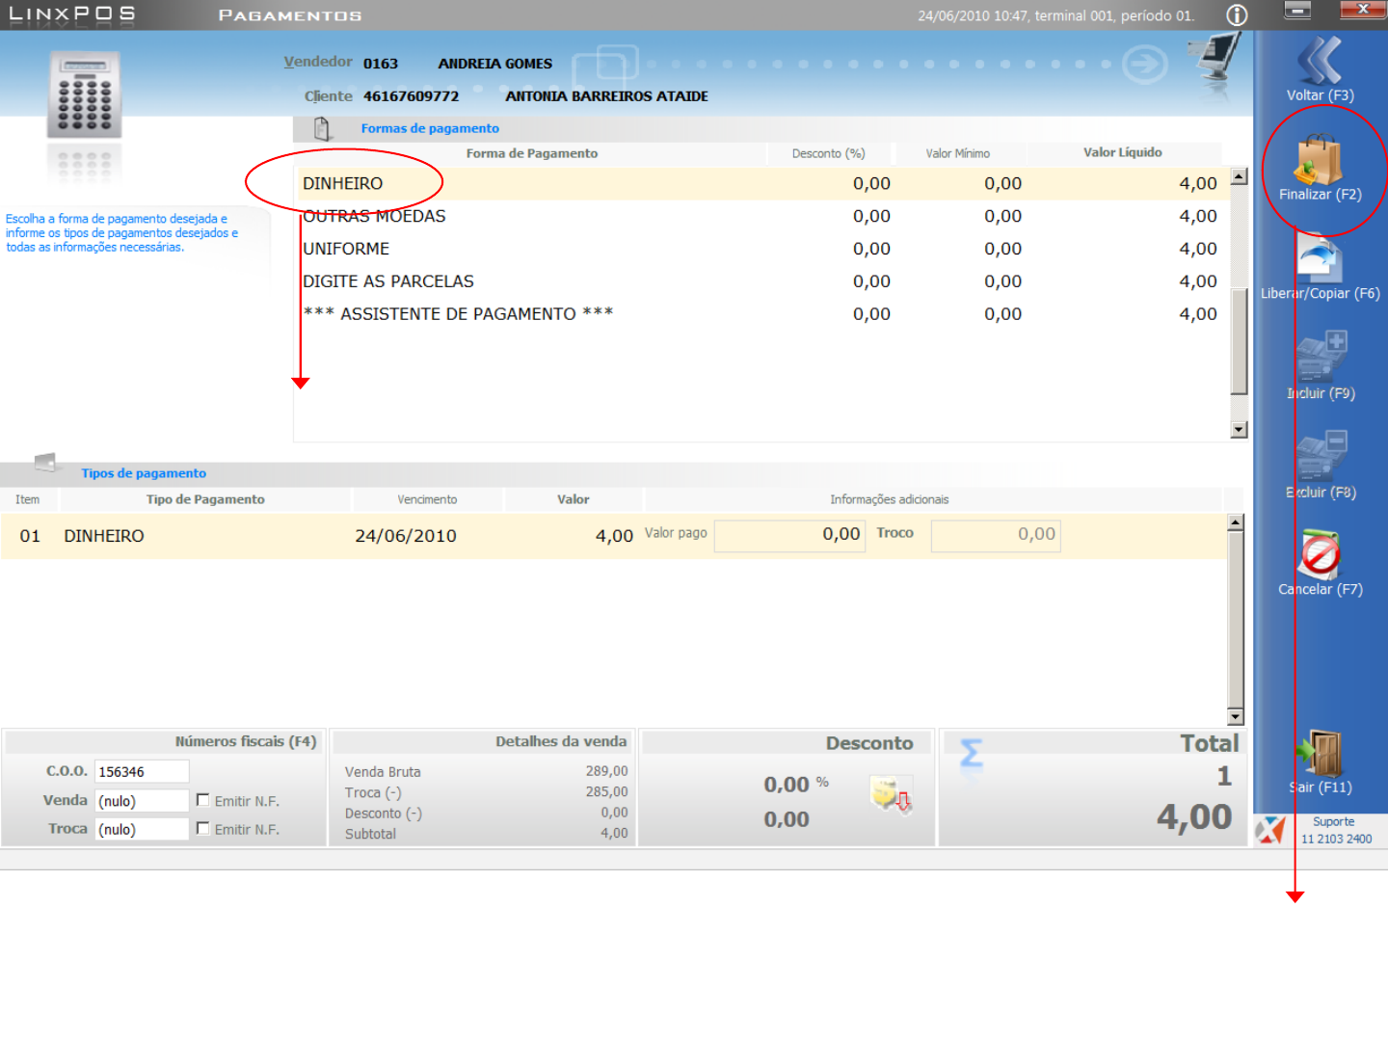This screenshot has width=1388, height=1041.
Task: Select UNIFORME payment form
Action: pos(761,249)
